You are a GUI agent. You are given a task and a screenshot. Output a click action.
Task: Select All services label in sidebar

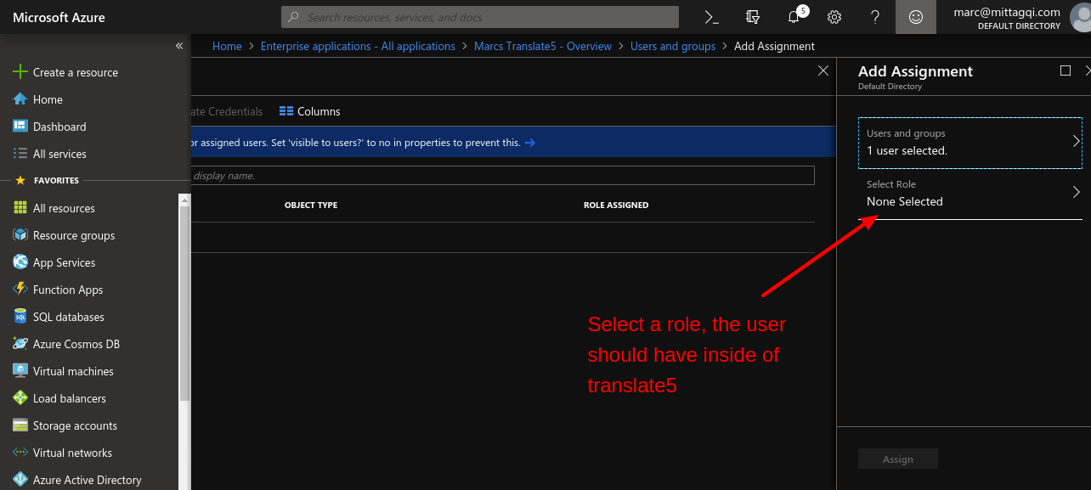(59, 154)
